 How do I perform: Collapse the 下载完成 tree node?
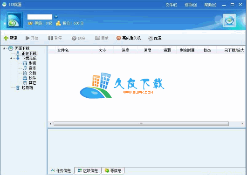click(11, 58)
